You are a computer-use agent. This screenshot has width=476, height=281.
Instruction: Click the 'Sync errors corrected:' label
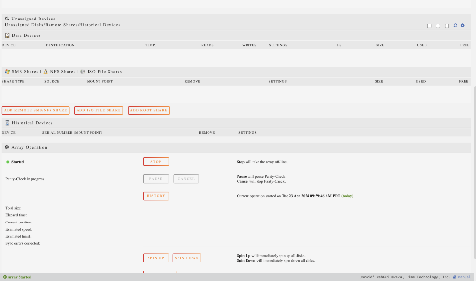(22, 243)
